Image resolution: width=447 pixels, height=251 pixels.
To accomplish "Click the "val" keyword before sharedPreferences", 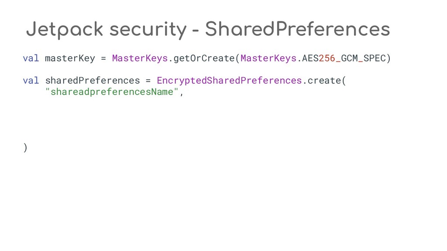I will point(31,81).
